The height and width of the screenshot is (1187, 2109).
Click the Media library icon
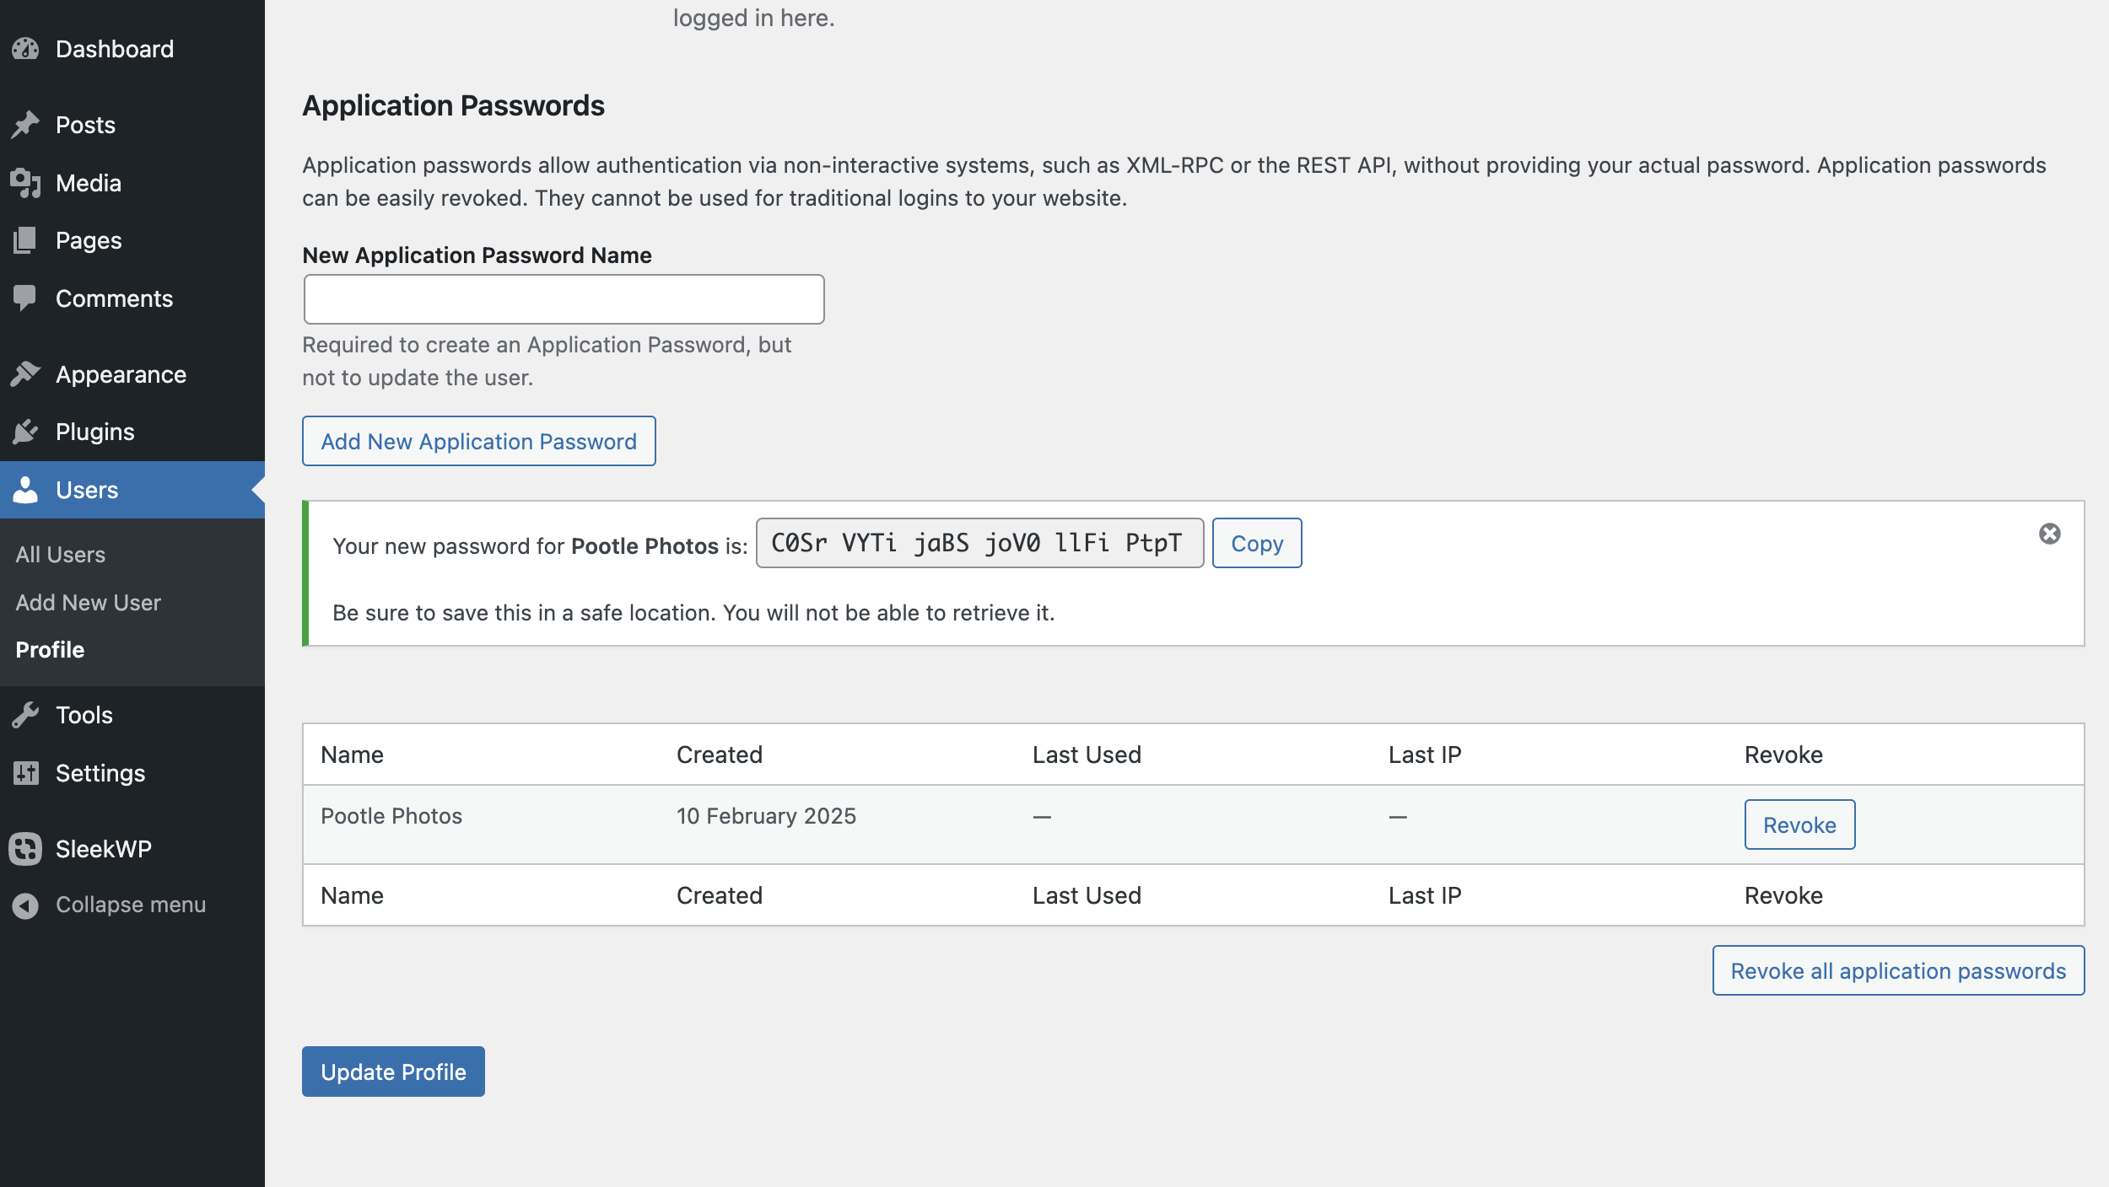click(x=25, y=183)
